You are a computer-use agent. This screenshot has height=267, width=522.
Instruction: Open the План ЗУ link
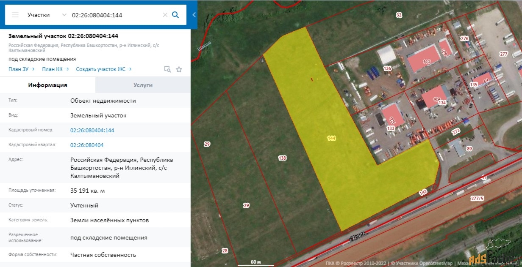[x=21, y=69]
